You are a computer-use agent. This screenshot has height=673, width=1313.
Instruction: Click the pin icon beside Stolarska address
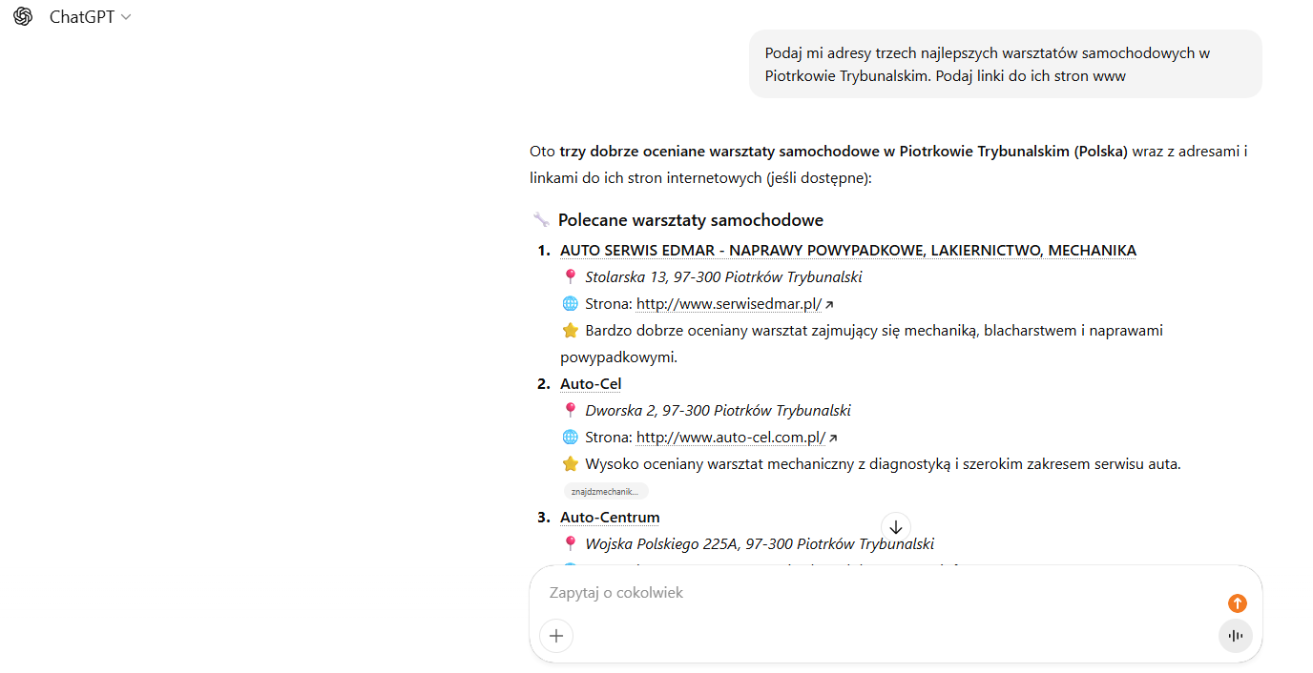[x=570, y=275]
